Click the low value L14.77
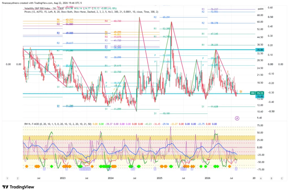 pos(87,8)
